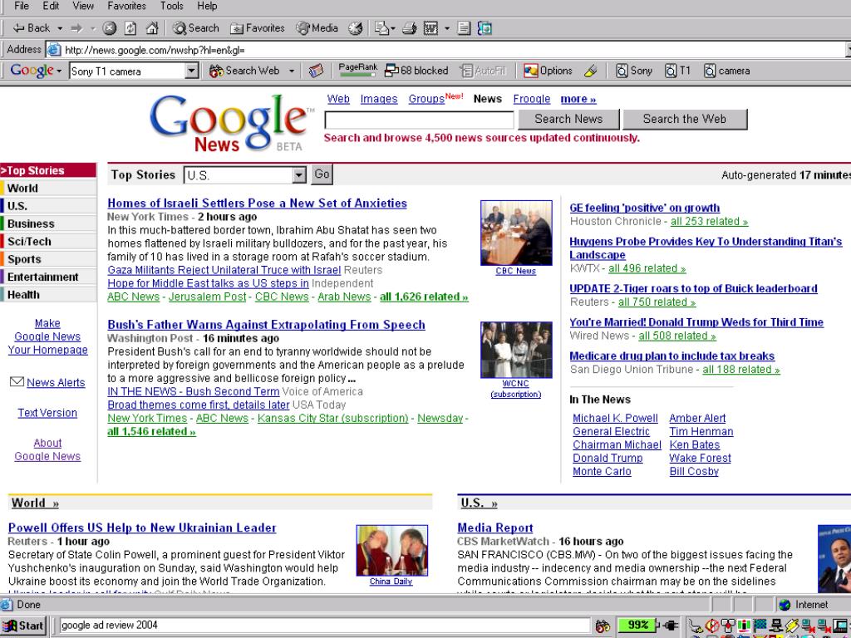The image size is (851, 638).
Task: Click the 99% battery meter on taskbar
Action: click(x=637, y=625)
